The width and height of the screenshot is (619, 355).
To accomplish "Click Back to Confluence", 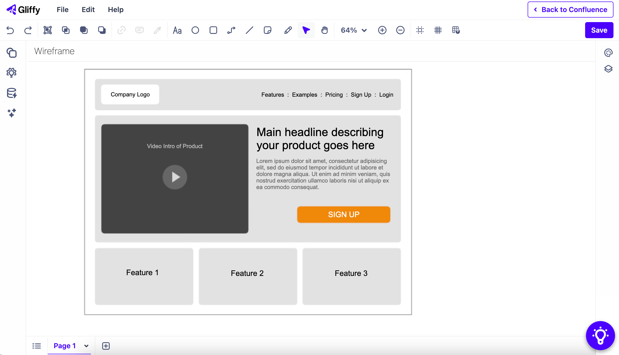I will point(570,10).
